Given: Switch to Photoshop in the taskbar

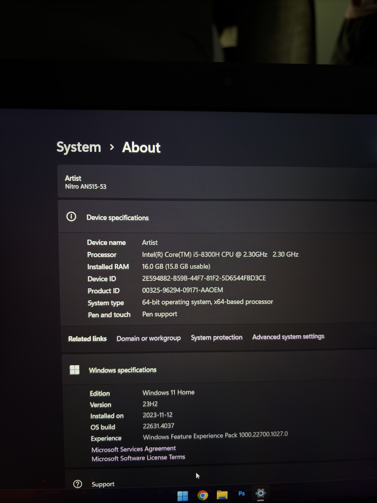Looking at the screenshot, I should point(242,494).
